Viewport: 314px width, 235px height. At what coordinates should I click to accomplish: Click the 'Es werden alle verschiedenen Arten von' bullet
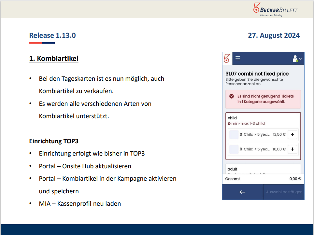click(95, 110)
